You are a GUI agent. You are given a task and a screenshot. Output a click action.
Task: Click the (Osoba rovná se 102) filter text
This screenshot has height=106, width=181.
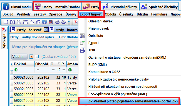tap(58, 56)
